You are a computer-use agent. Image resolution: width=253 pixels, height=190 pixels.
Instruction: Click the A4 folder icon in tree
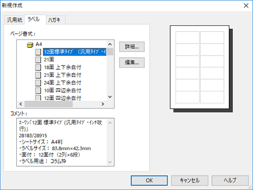[x=30, y=45]
